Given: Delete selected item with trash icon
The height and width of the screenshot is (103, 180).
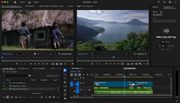Looking at the screenshot, I should pyautogui.click(x=58, y=97).
